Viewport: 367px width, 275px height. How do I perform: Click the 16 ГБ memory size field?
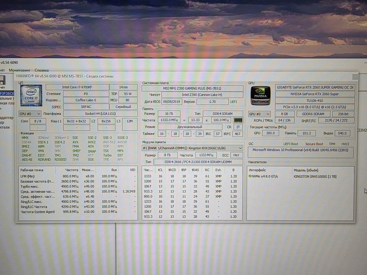coord(169,114)
